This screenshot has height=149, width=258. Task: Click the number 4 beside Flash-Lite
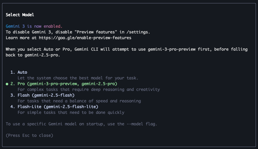(13, 107)
